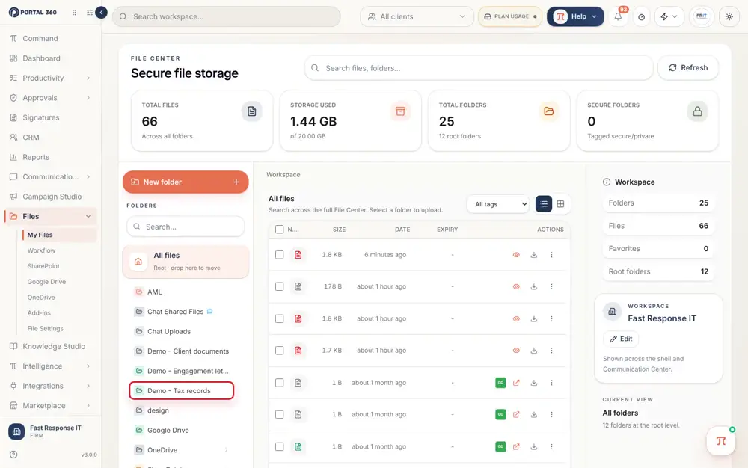
Task: Click the Portal 360 logo
Action: (x=32, y=13)
